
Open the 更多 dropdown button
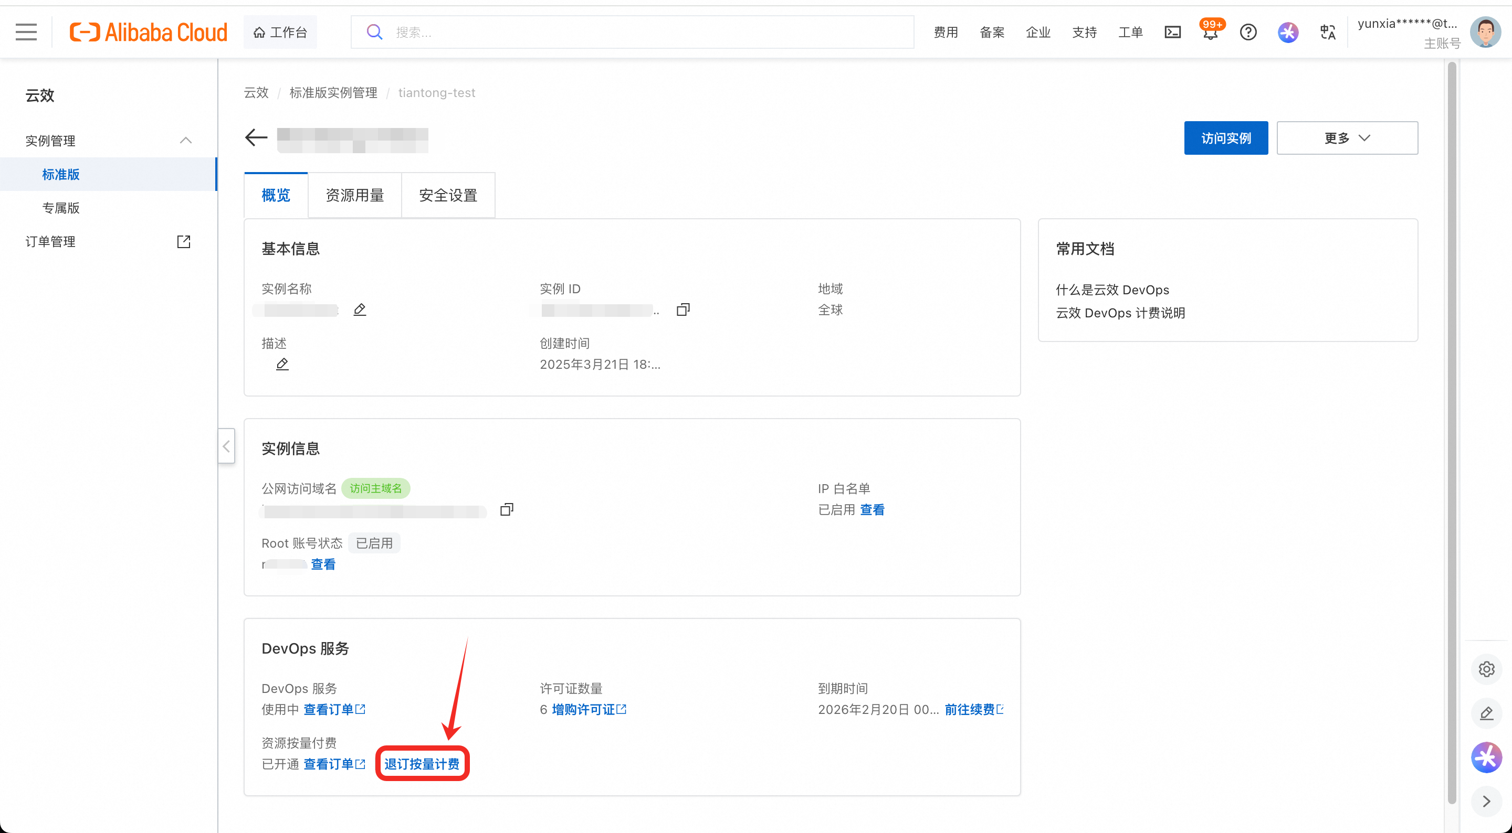click(x=1347, y=138)
